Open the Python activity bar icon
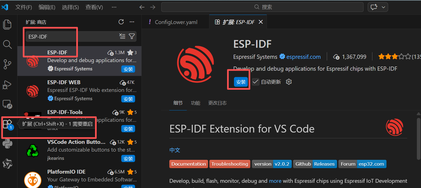Image resolution: width=421 pixels, height=188 pixels. 7,144
